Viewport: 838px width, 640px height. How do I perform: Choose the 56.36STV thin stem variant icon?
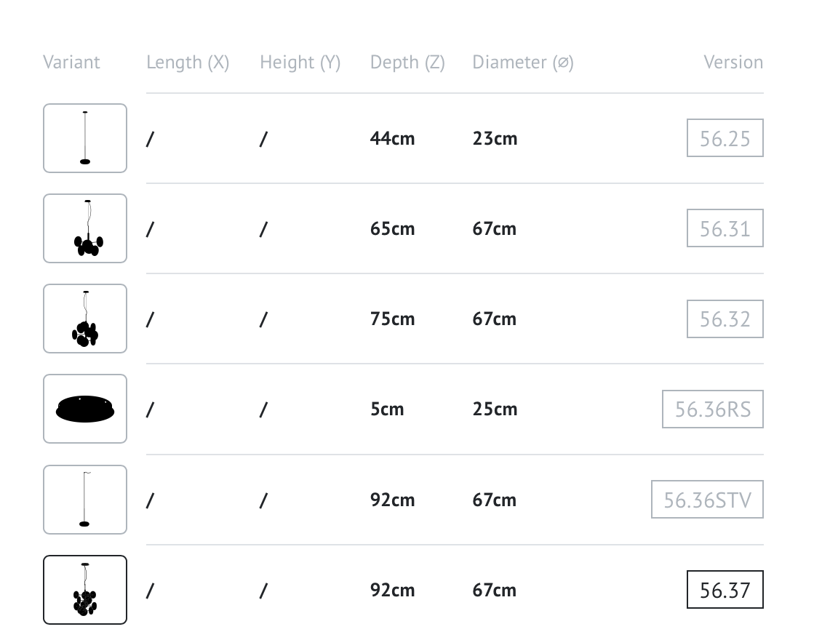pos(85,500)
